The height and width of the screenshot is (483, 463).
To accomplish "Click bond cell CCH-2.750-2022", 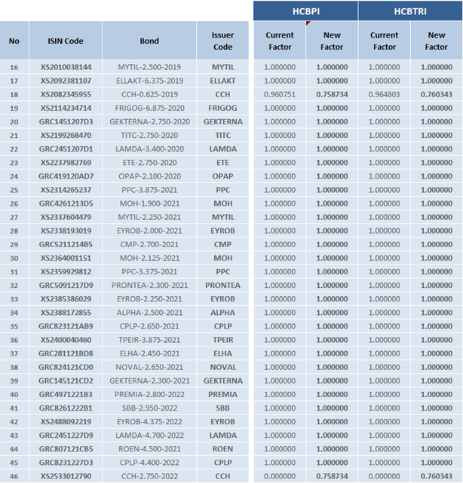I will [149, 475].
